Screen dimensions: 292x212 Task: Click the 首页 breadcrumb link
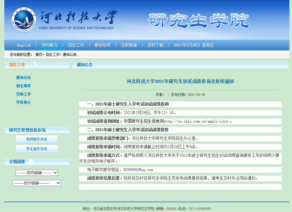click(39, 54)
